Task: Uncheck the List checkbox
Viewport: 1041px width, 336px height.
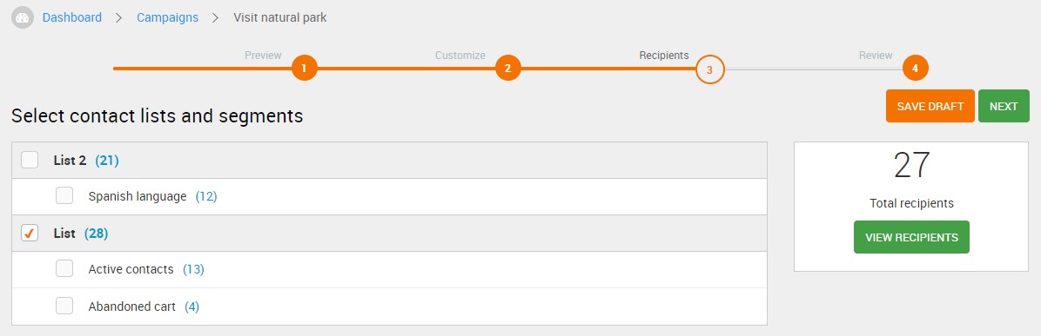Action: click(30, 233)
